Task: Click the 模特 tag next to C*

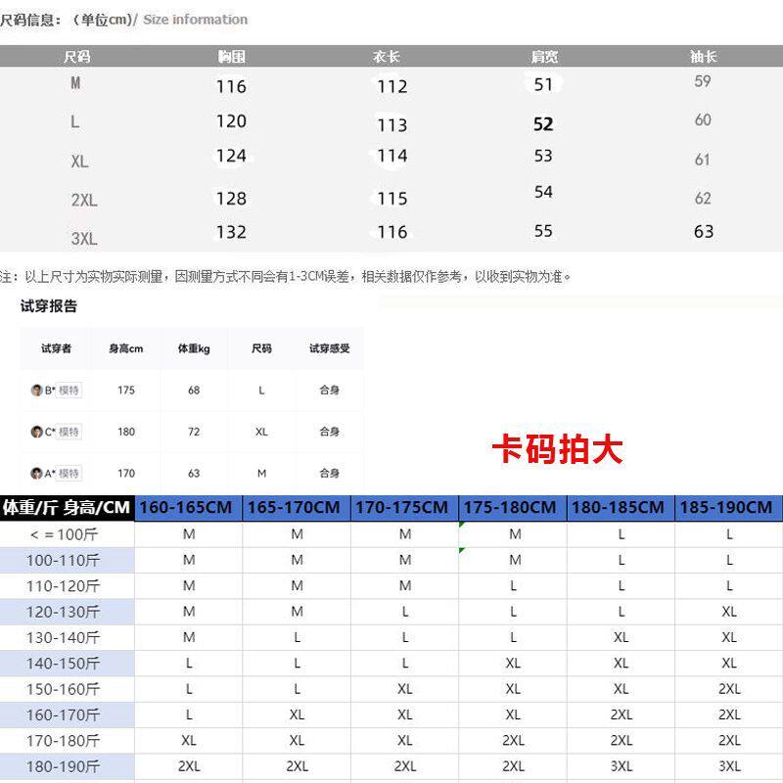Action: (69, 432)
